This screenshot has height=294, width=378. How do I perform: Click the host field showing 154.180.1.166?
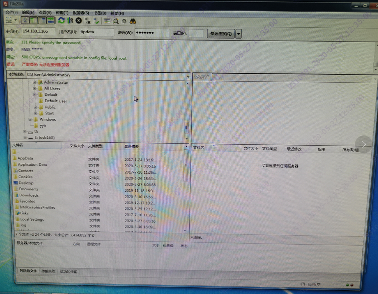(x=38, y=31)
